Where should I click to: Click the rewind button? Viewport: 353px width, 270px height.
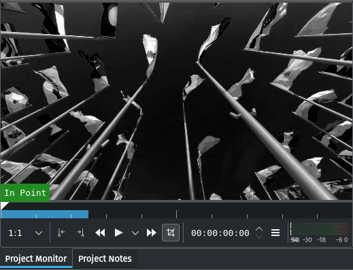[100, 233]
